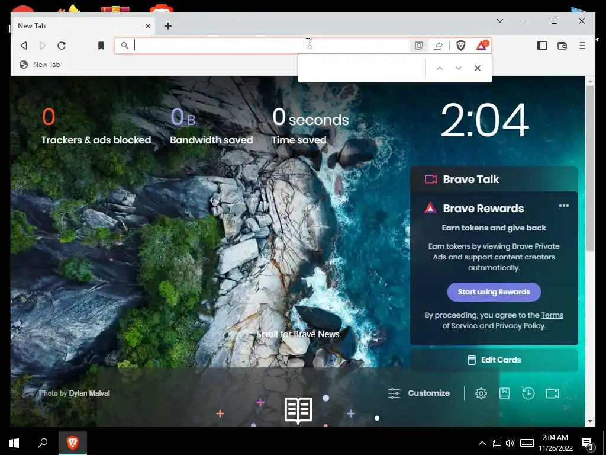Screen dimensions: 606x455
Task: Open history clock icon
Action: pyautogui.click(x=528, y=393)
